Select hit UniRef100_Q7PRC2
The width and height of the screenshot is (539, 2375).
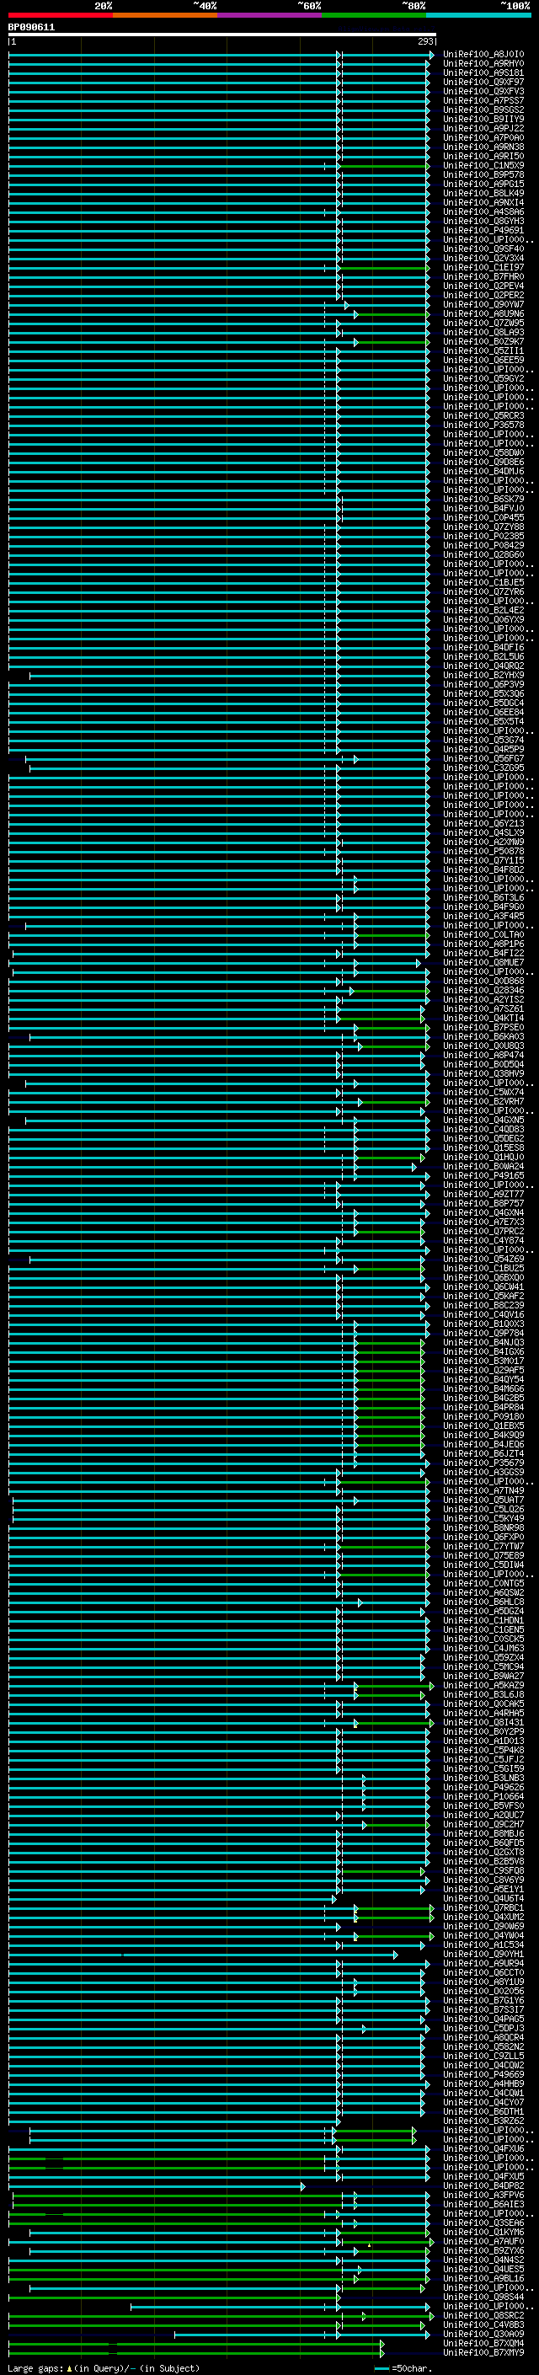pyautogui.click(x=483, y=1231)
